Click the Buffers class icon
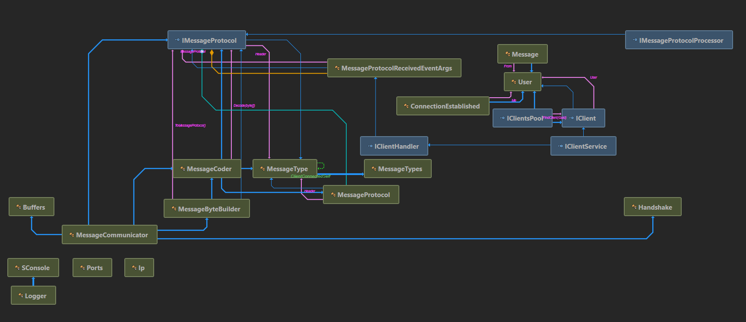Screen dimensions: 746x322 (18, 207)
